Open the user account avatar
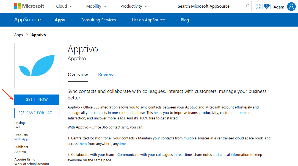Viewport: 298px width, 166px height. pos(291,7)
